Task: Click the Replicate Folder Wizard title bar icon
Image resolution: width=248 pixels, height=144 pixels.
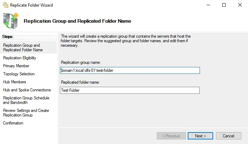Action: [5, 5]
